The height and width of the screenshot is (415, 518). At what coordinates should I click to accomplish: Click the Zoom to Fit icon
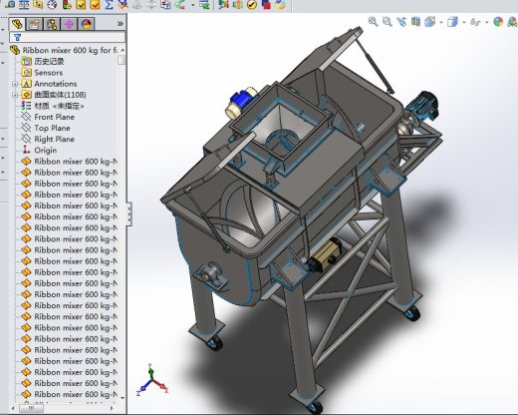coord(373,22)
